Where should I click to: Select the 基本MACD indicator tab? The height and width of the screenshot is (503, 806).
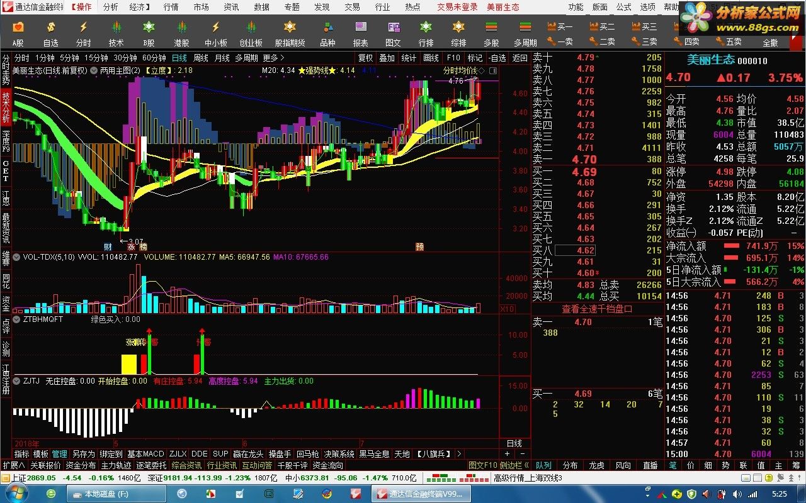click(x=145, y=453)
